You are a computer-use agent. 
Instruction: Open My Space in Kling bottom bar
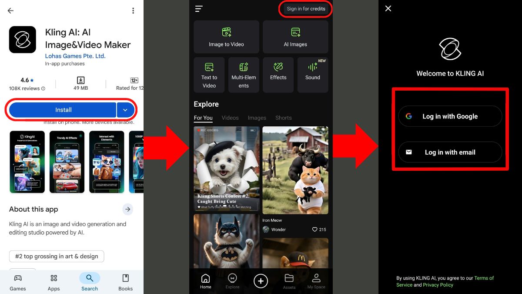coord(316,281)
